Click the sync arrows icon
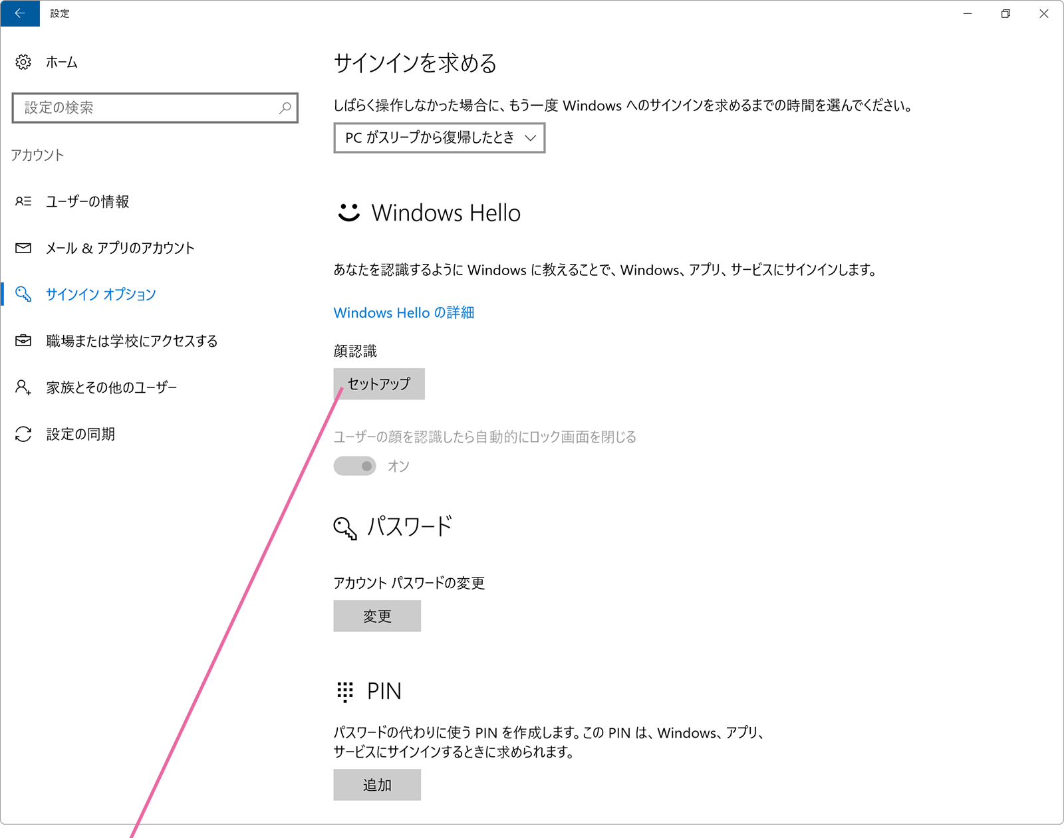The height and width of the screenshot is (838, 1064). (23, 434)
